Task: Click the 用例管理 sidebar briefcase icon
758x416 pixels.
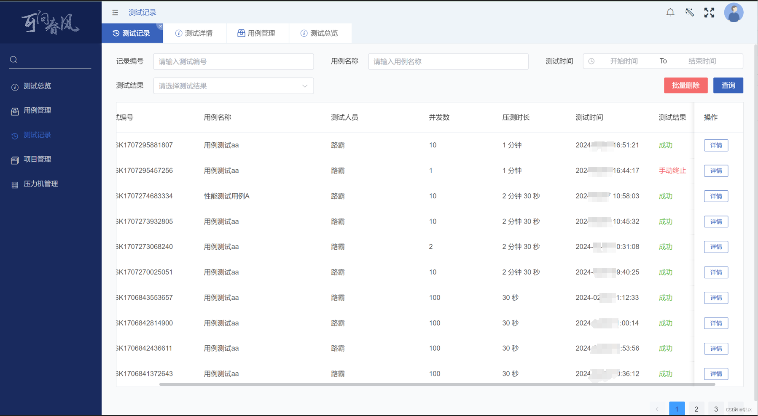Action: click(15, 111)
